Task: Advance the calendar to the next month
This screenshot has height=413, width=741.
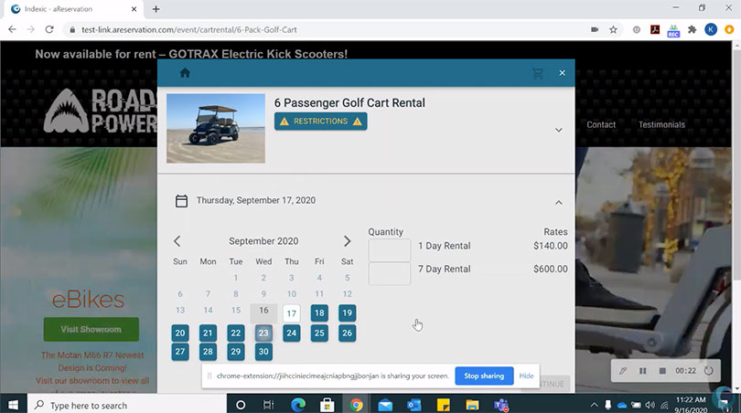Action: pos(348,241)
